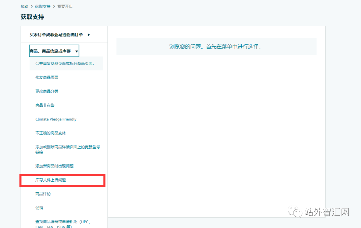Click the right arrow next to 买家订单或非亚马逊物流订单
This screenshot has width=361, height=228.
click(89, 35)
